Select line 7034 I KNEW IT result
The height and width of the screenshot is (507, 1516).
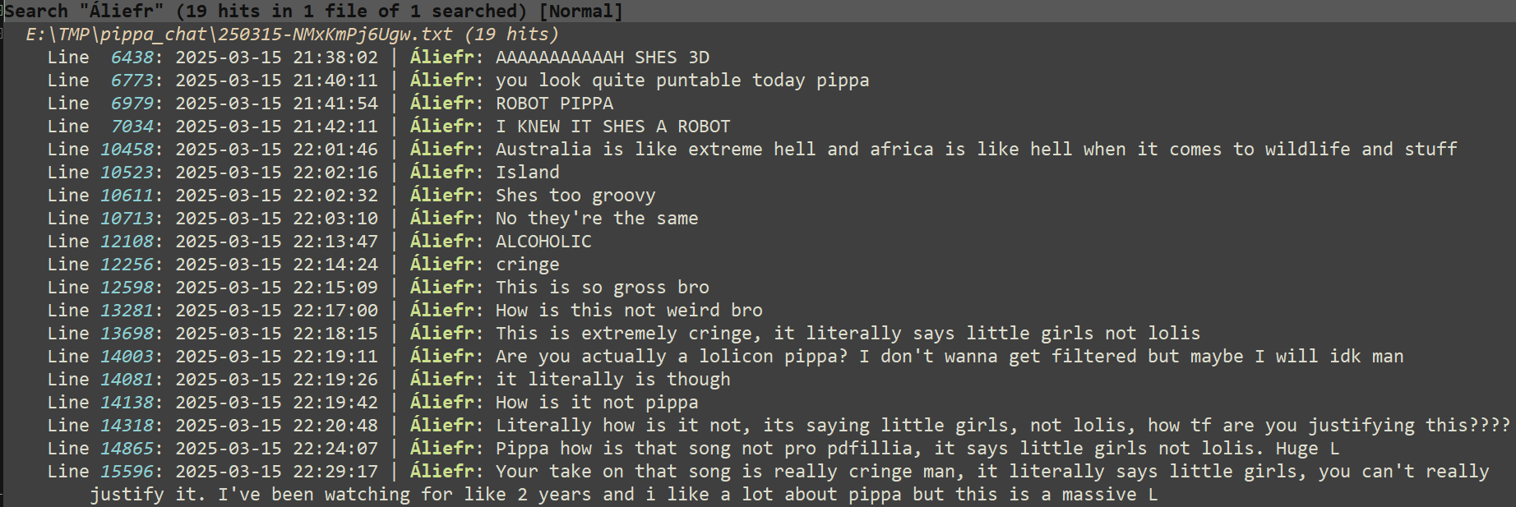(388, 127)
